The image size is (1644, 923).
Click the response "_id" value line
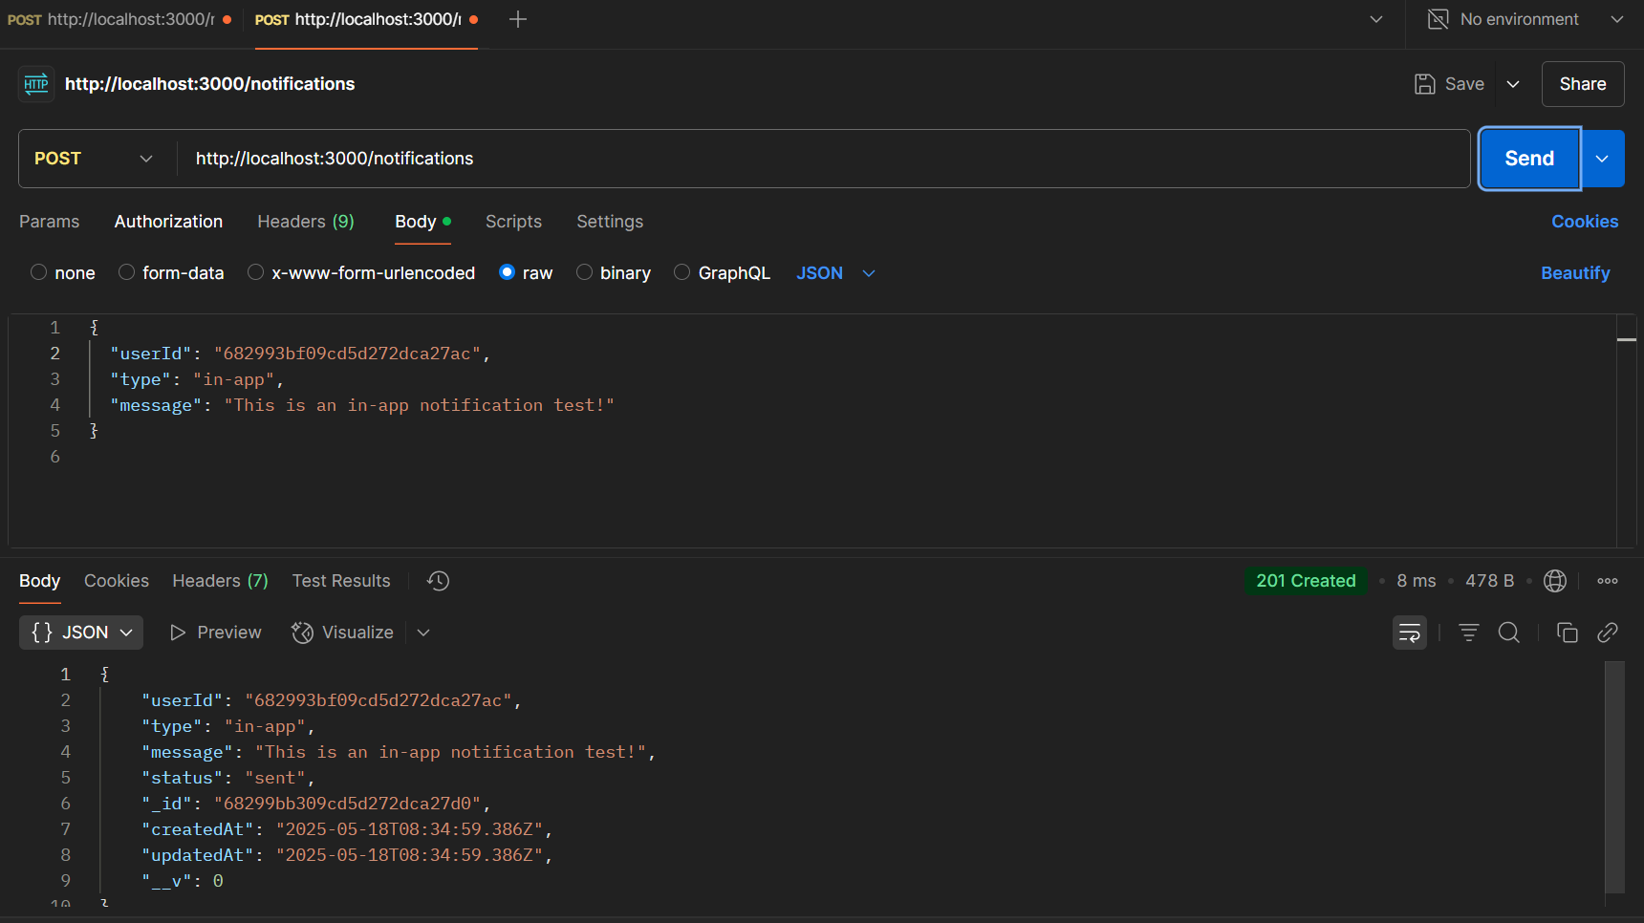pyautogui.click(x=316, y=804)
